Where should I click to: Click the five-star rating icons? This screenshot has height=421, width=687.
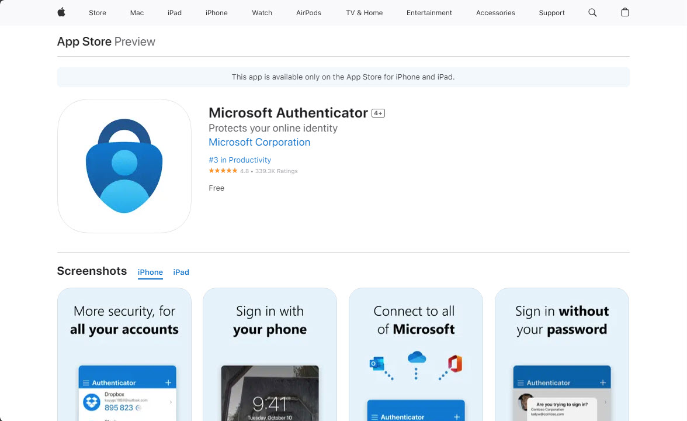(223, 171)
